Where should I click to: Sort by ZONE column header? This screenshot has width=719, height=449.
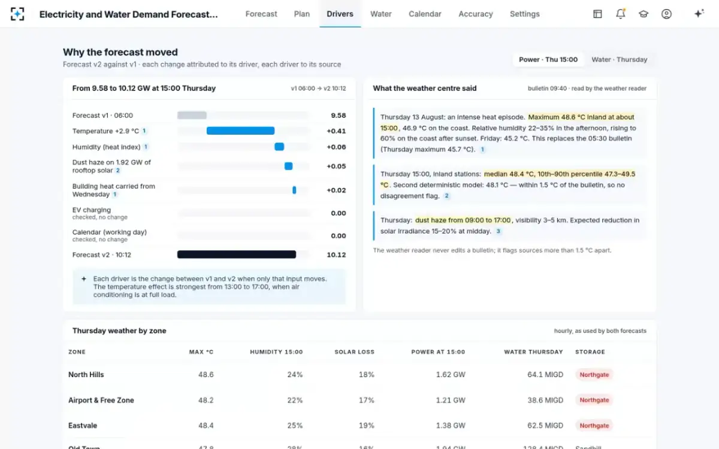77,352
